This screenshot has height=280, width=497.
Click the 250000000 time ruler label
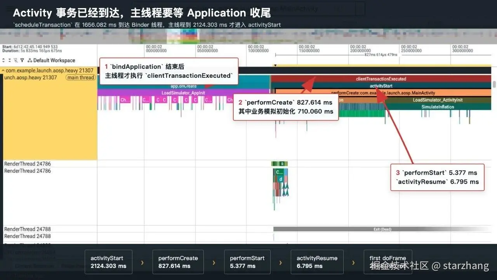[412, 51]
